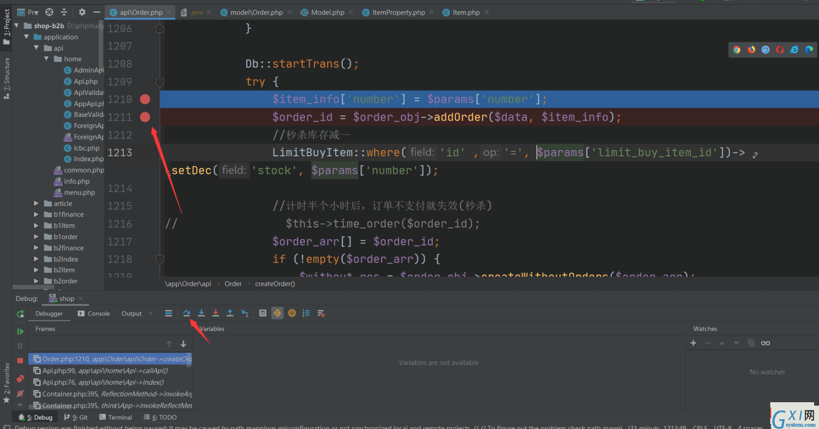
Task: Toggle the orange @ button in debug toolbar
Action: (292, 313)
